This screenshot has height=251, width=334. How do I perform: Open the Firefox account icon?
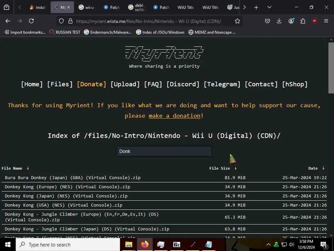click(291, 21)
